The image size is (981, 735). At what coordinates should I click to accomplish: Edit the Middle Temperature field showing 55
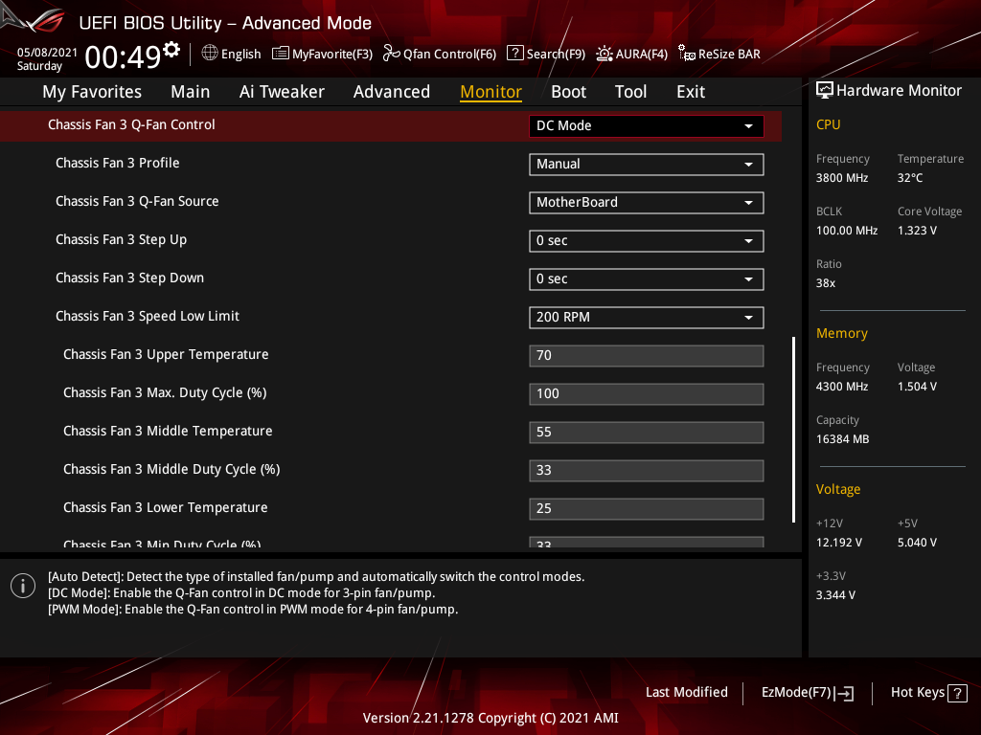coord(647,432)
